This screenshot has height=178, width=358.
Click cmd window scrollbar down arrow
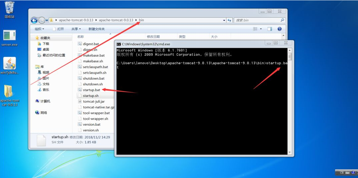point(290,152)
